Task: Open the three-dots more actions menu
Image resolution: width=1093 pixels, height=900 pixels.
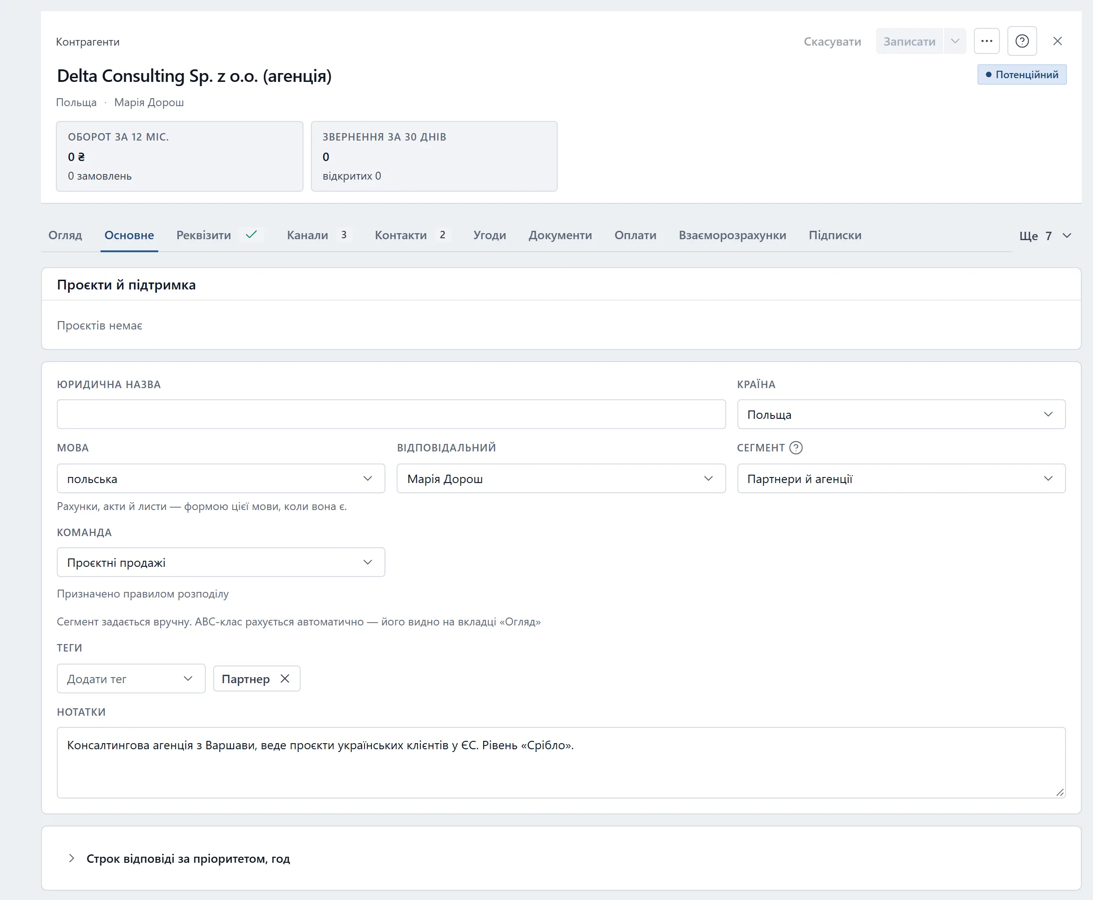Action: pos(986,41)
